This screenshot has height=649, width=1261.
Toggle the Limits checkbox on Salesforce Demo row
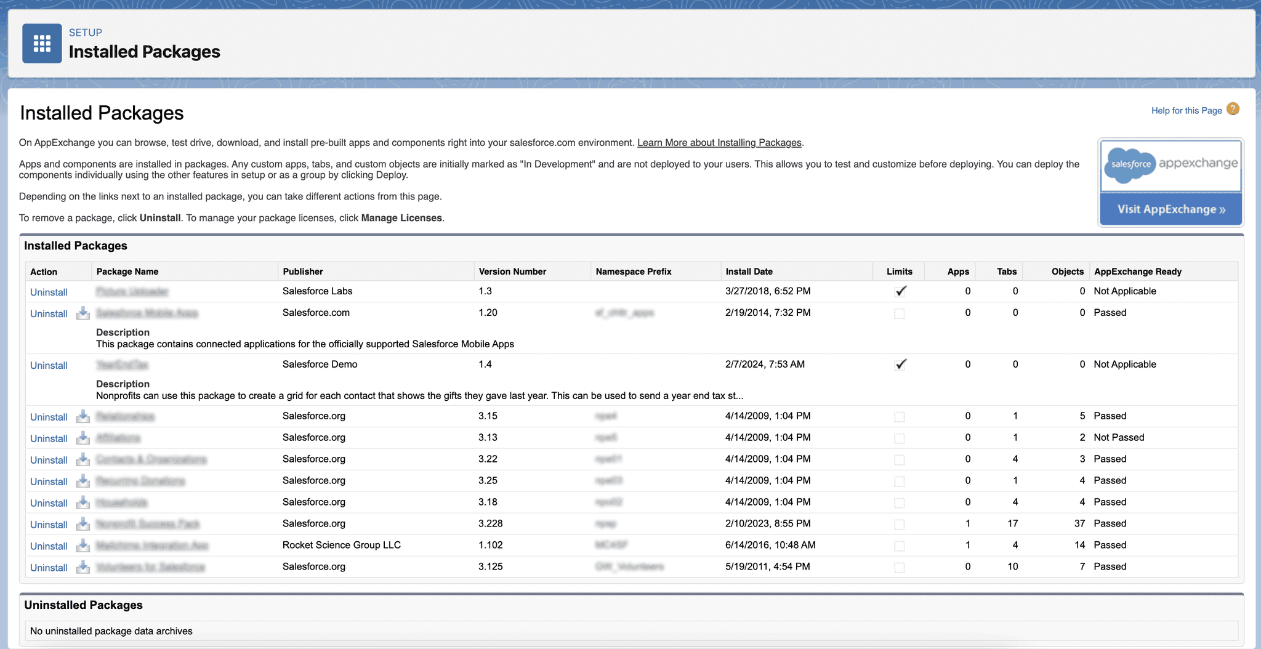pyautogui.click(x=900, y=365)
